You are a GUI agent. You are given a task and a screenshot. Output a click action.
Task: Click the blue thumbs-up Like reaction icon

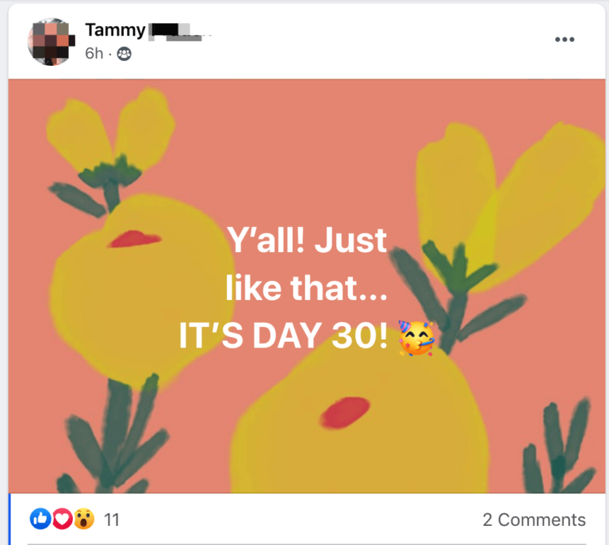pos(40,520)
